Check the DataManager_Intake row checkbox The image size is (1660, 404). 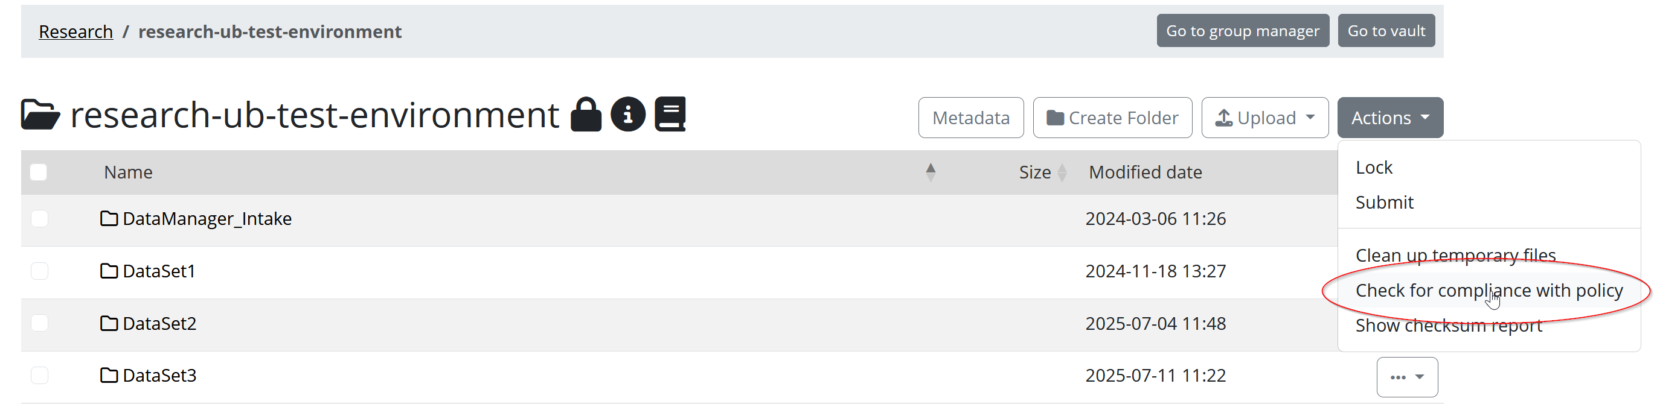[39, 219]
